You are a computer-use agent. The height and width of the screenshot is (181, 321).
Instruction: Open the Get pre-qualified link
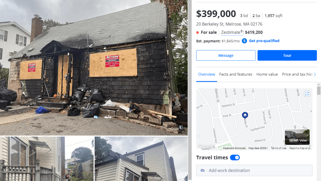[264, 41]
